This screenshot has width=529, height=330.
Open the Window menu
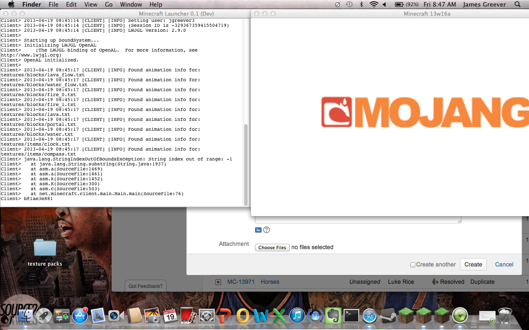[x=131, y=5]
